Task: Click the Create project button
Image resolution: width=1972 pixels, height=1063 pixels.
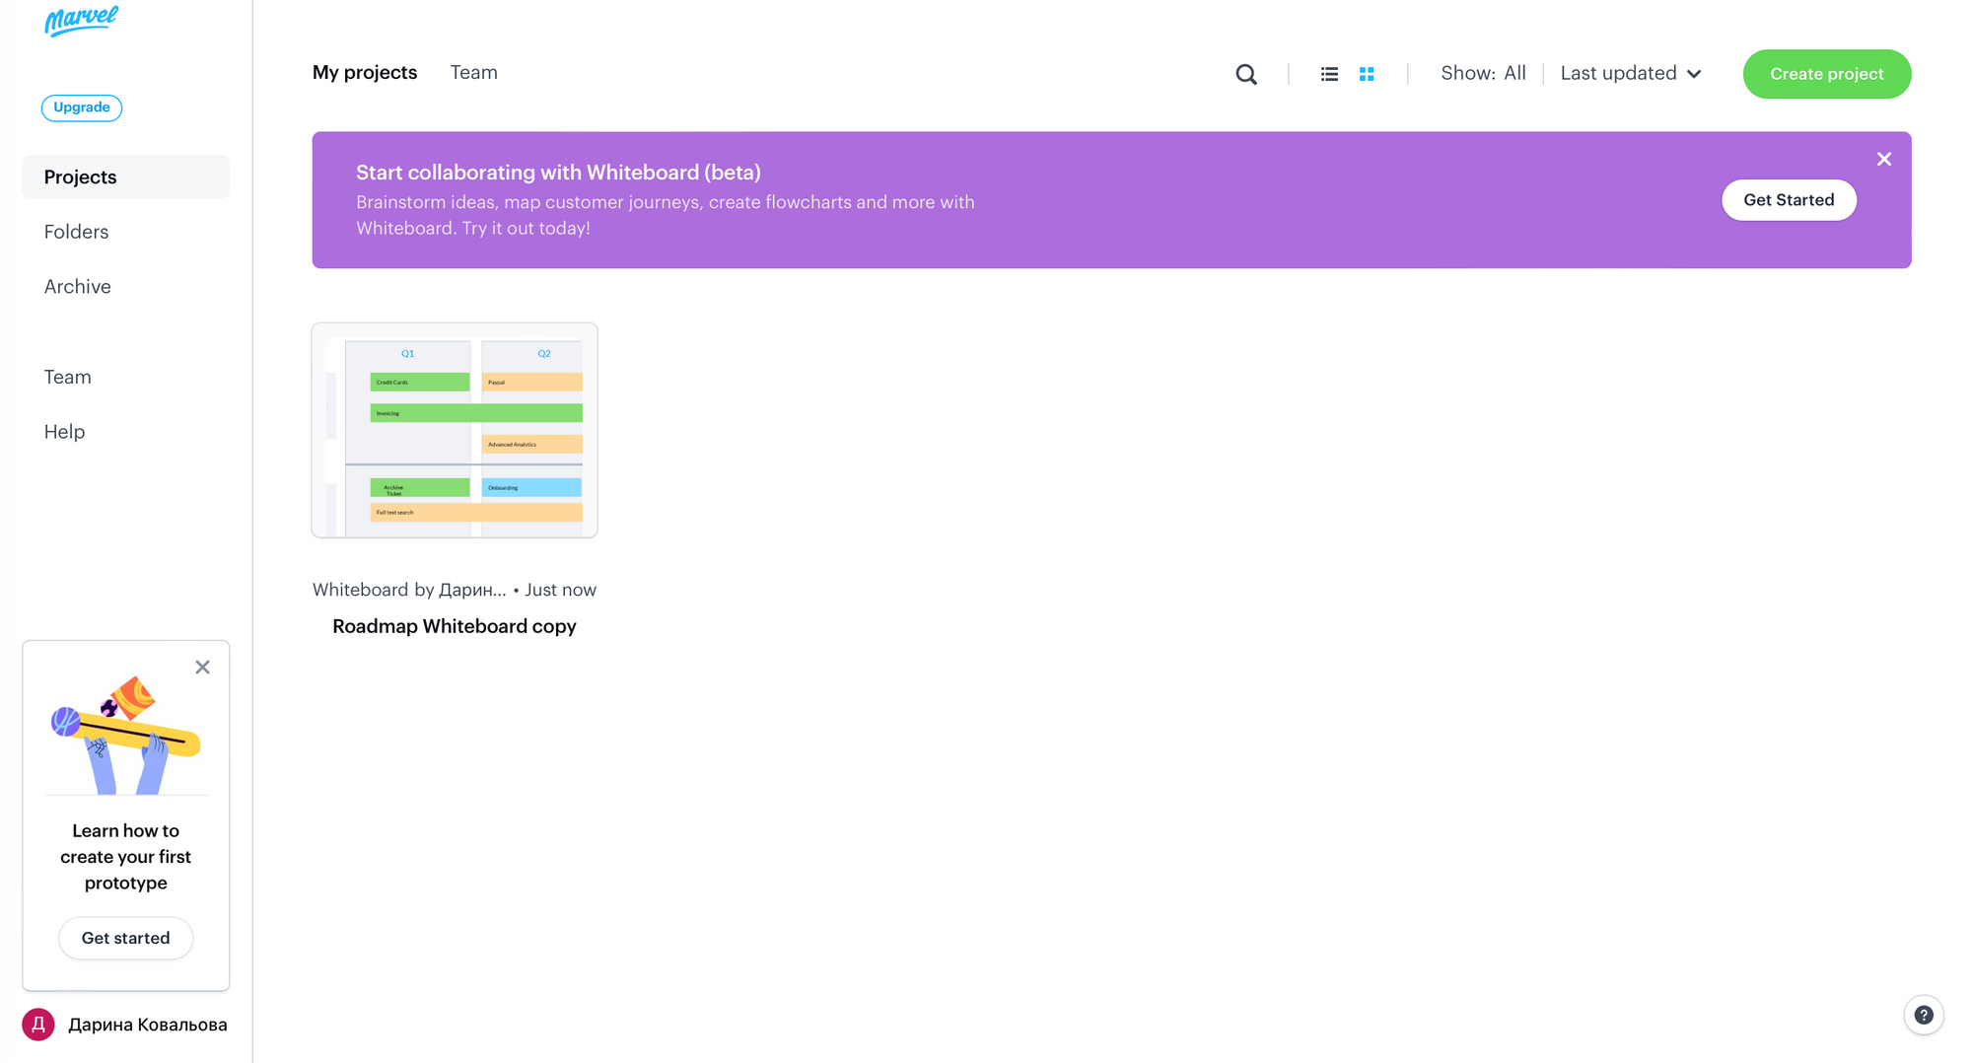Action: 1827,74
